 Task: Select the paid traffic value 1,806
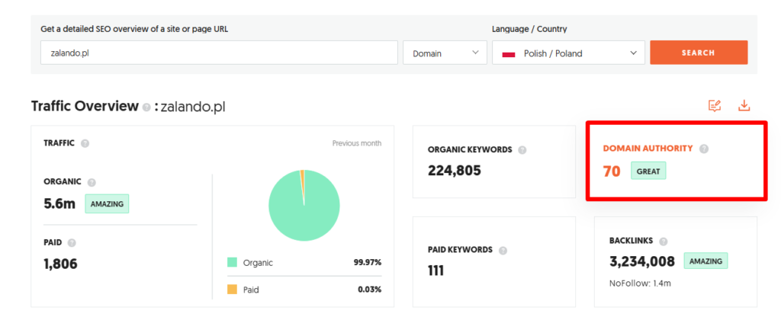pyautogui.click(x=61, y=264)
